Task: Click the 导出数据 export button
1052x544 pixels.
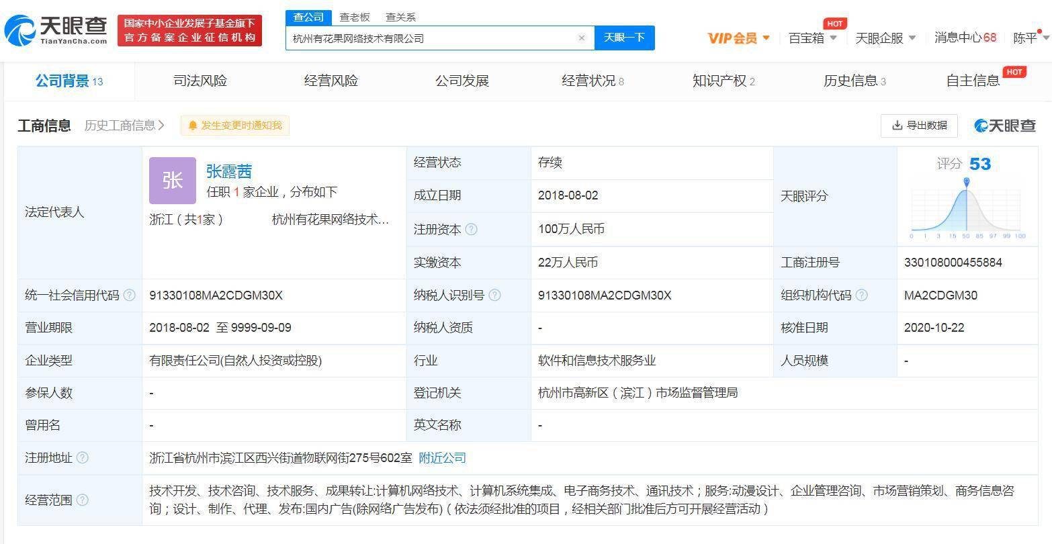Action: coord(919,125)
